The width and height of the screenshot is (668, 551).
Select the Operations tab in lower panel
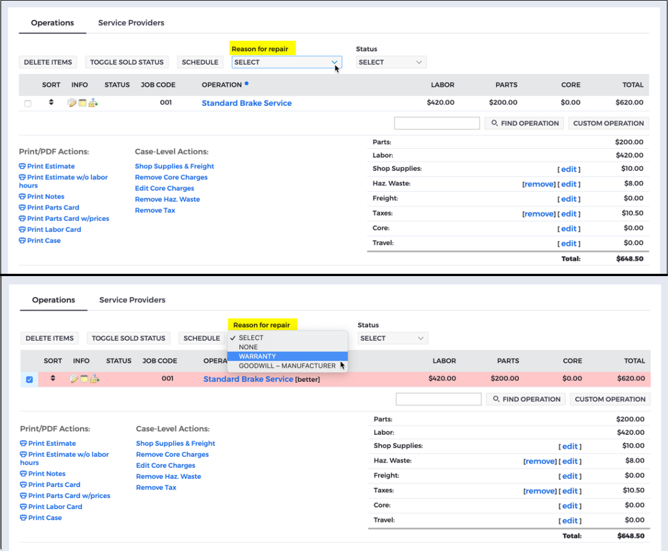53,299
